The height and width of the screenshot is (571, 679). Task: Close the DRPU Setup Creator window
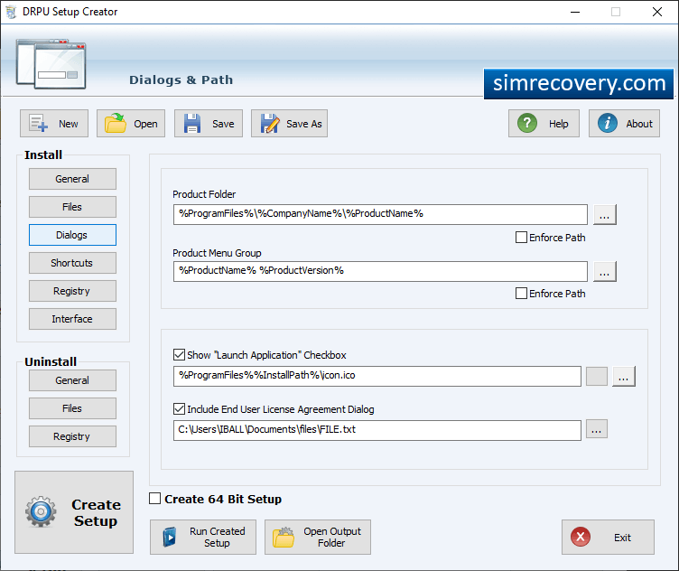pyautogui.click(x=657, y=12)
